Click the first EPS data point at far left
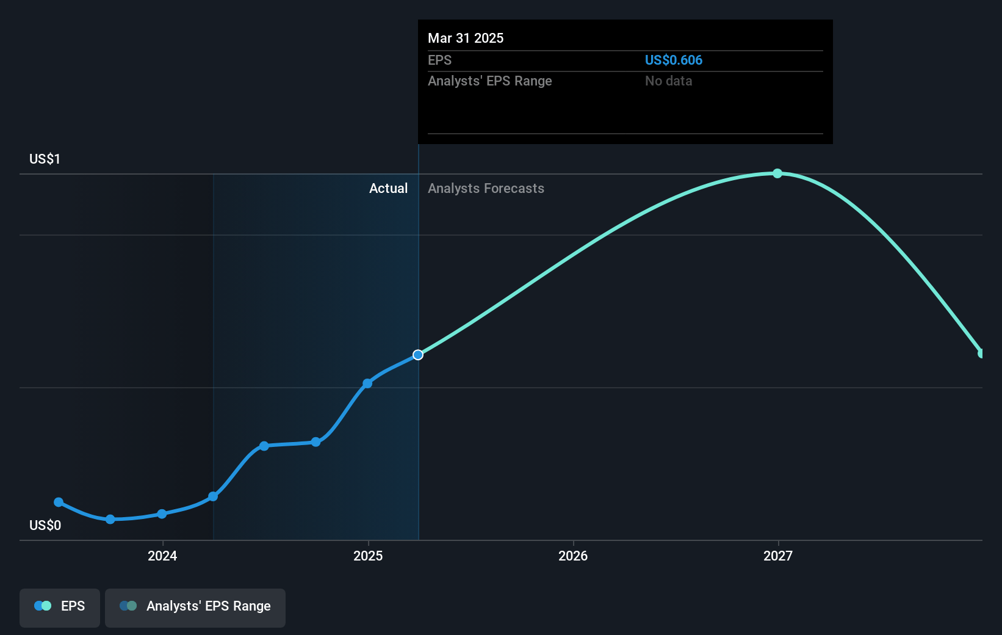The image size is (1002, 635). click(x=59, y=502)
